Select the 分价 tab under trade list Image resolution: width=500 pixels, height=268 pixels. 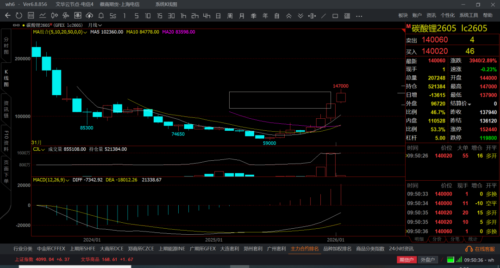(437, 239)
